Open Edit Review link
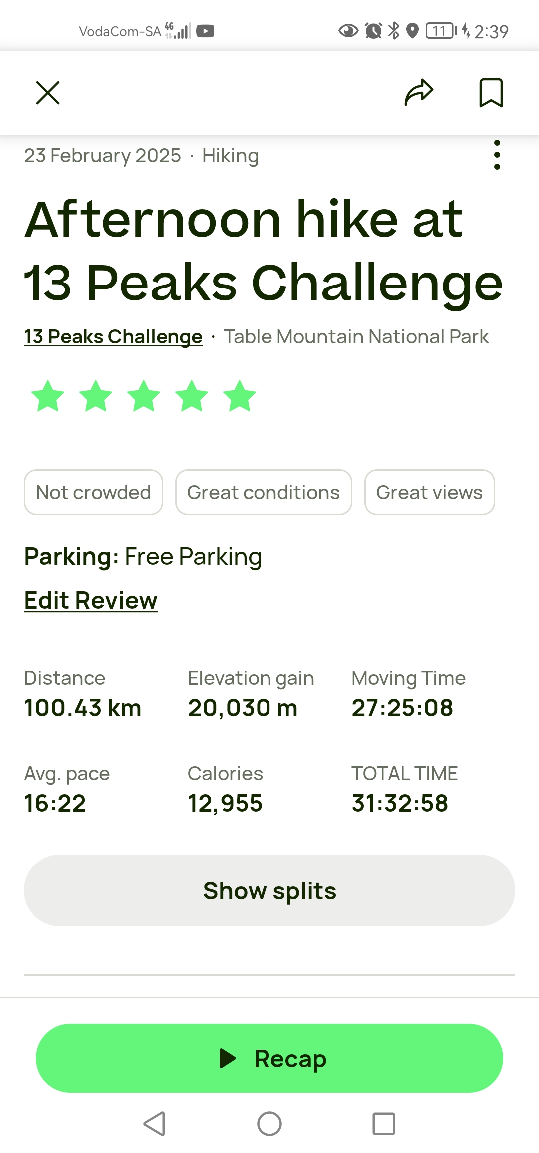 pos(91,600)
